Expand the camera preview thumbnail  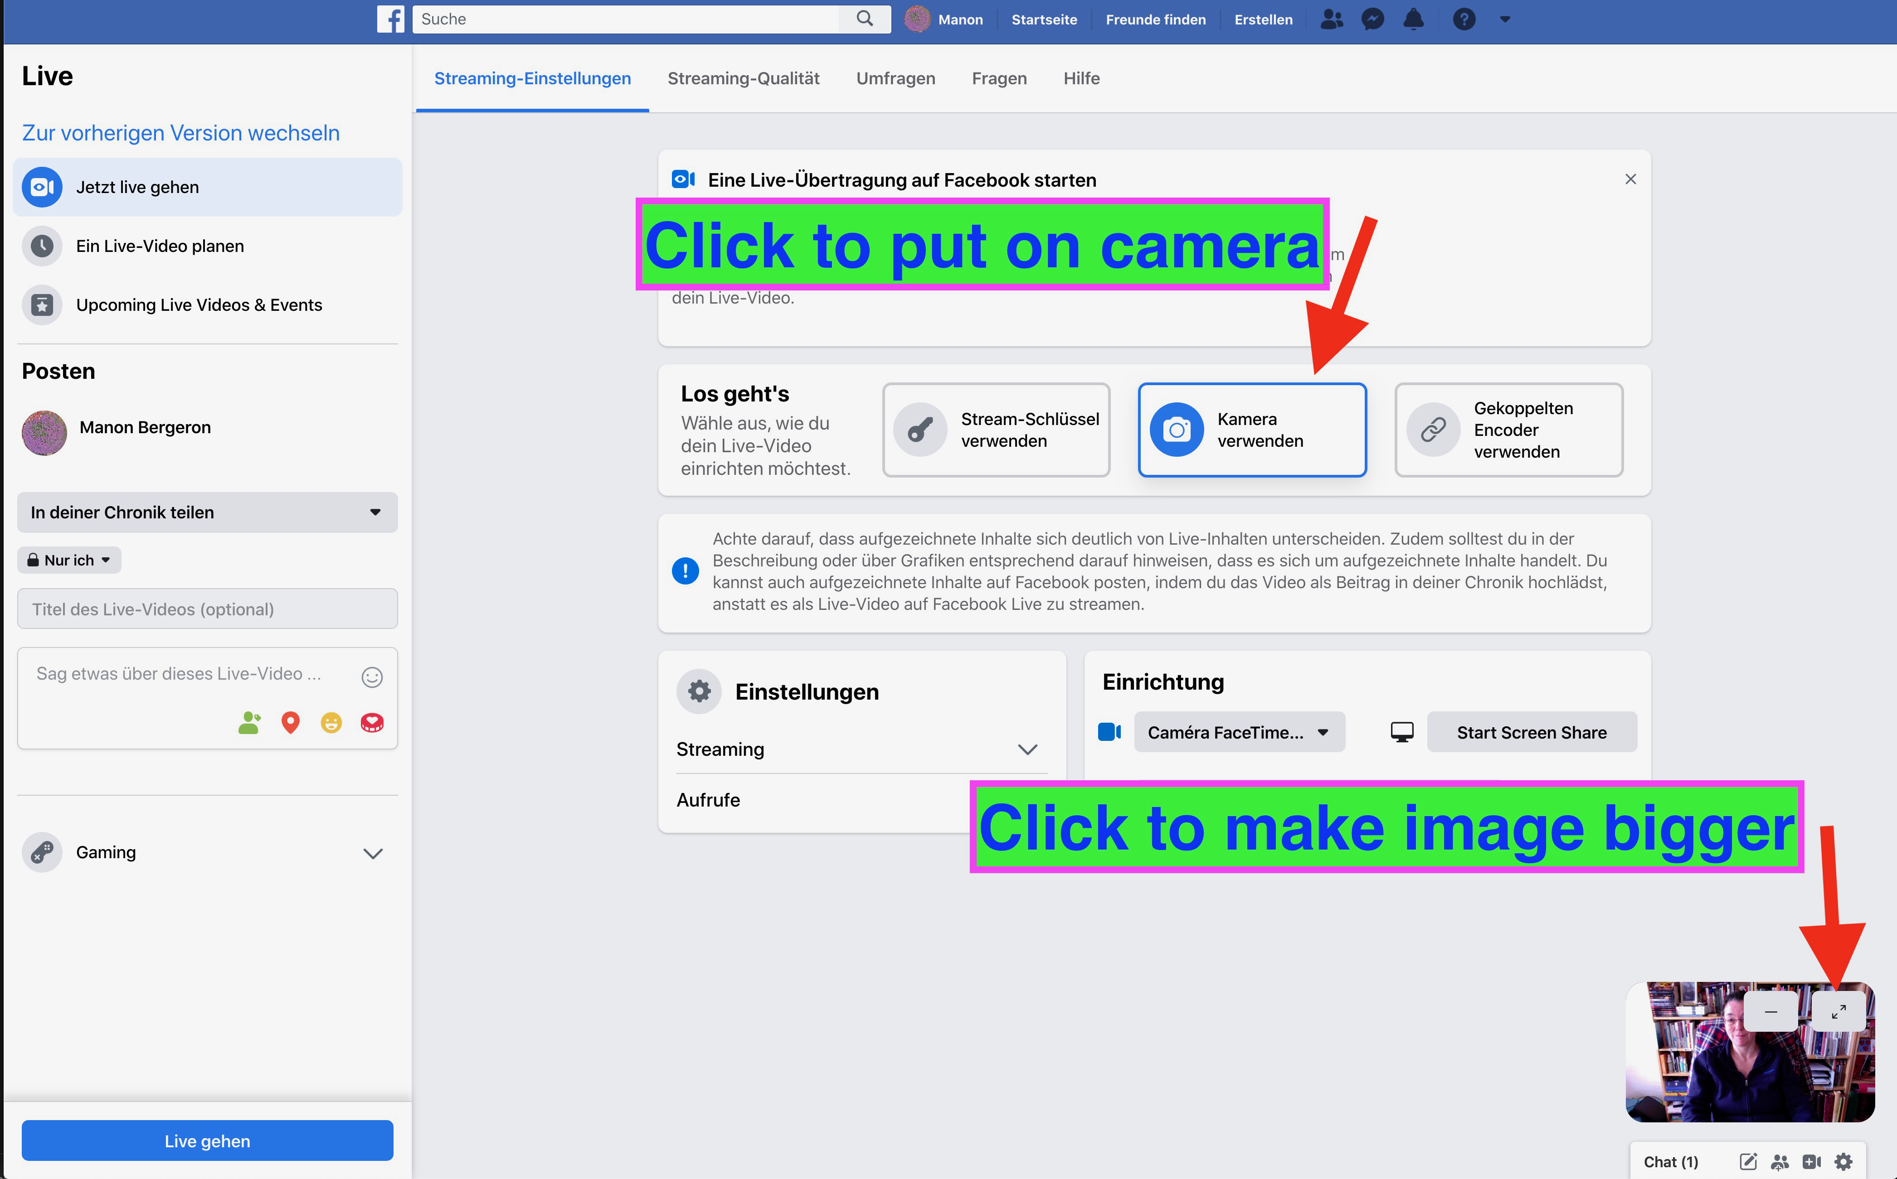click(1838, 1012)
